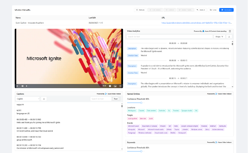This screenshot has width=248, height=153.
Task: Click the Next button in Captions
Action: click(116, 99)
